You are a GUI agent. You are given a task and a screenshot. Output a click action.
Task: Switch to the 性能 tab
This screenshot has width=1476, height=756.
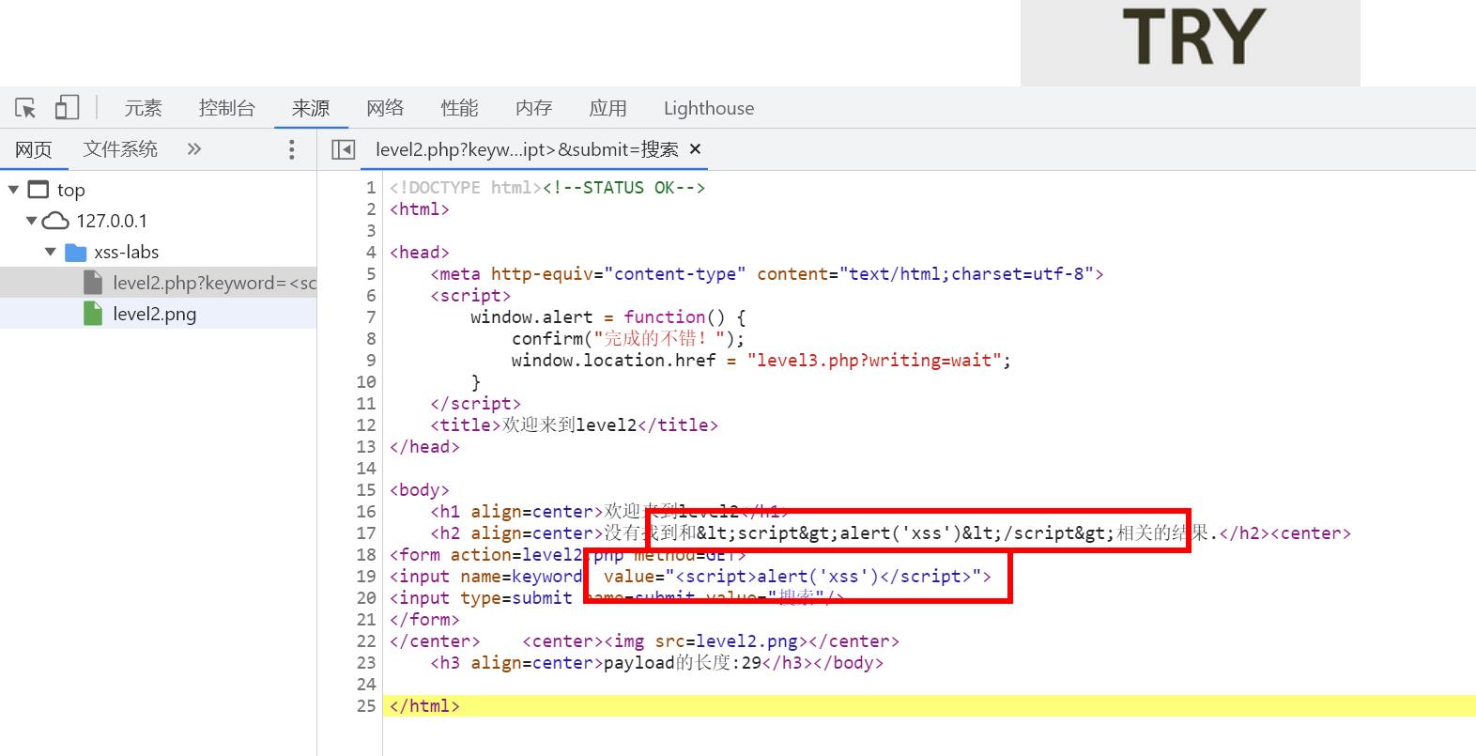click(x=459, y=108)
